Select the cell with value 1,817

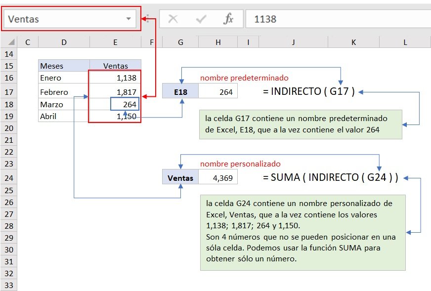pyautogui.click(x=115, y=92)
